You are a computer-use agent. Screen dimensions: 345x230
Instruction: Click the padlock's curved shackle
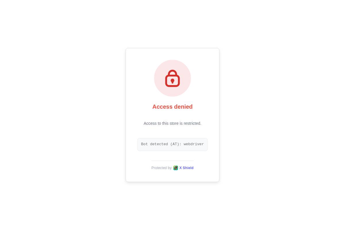(x=172, y=72)
